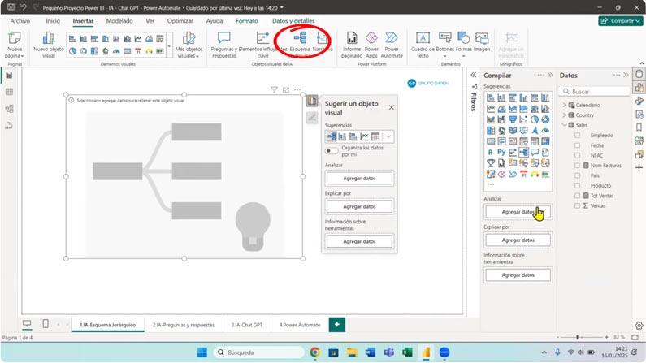Open the Modelado ribbon tab

point(119,20)
